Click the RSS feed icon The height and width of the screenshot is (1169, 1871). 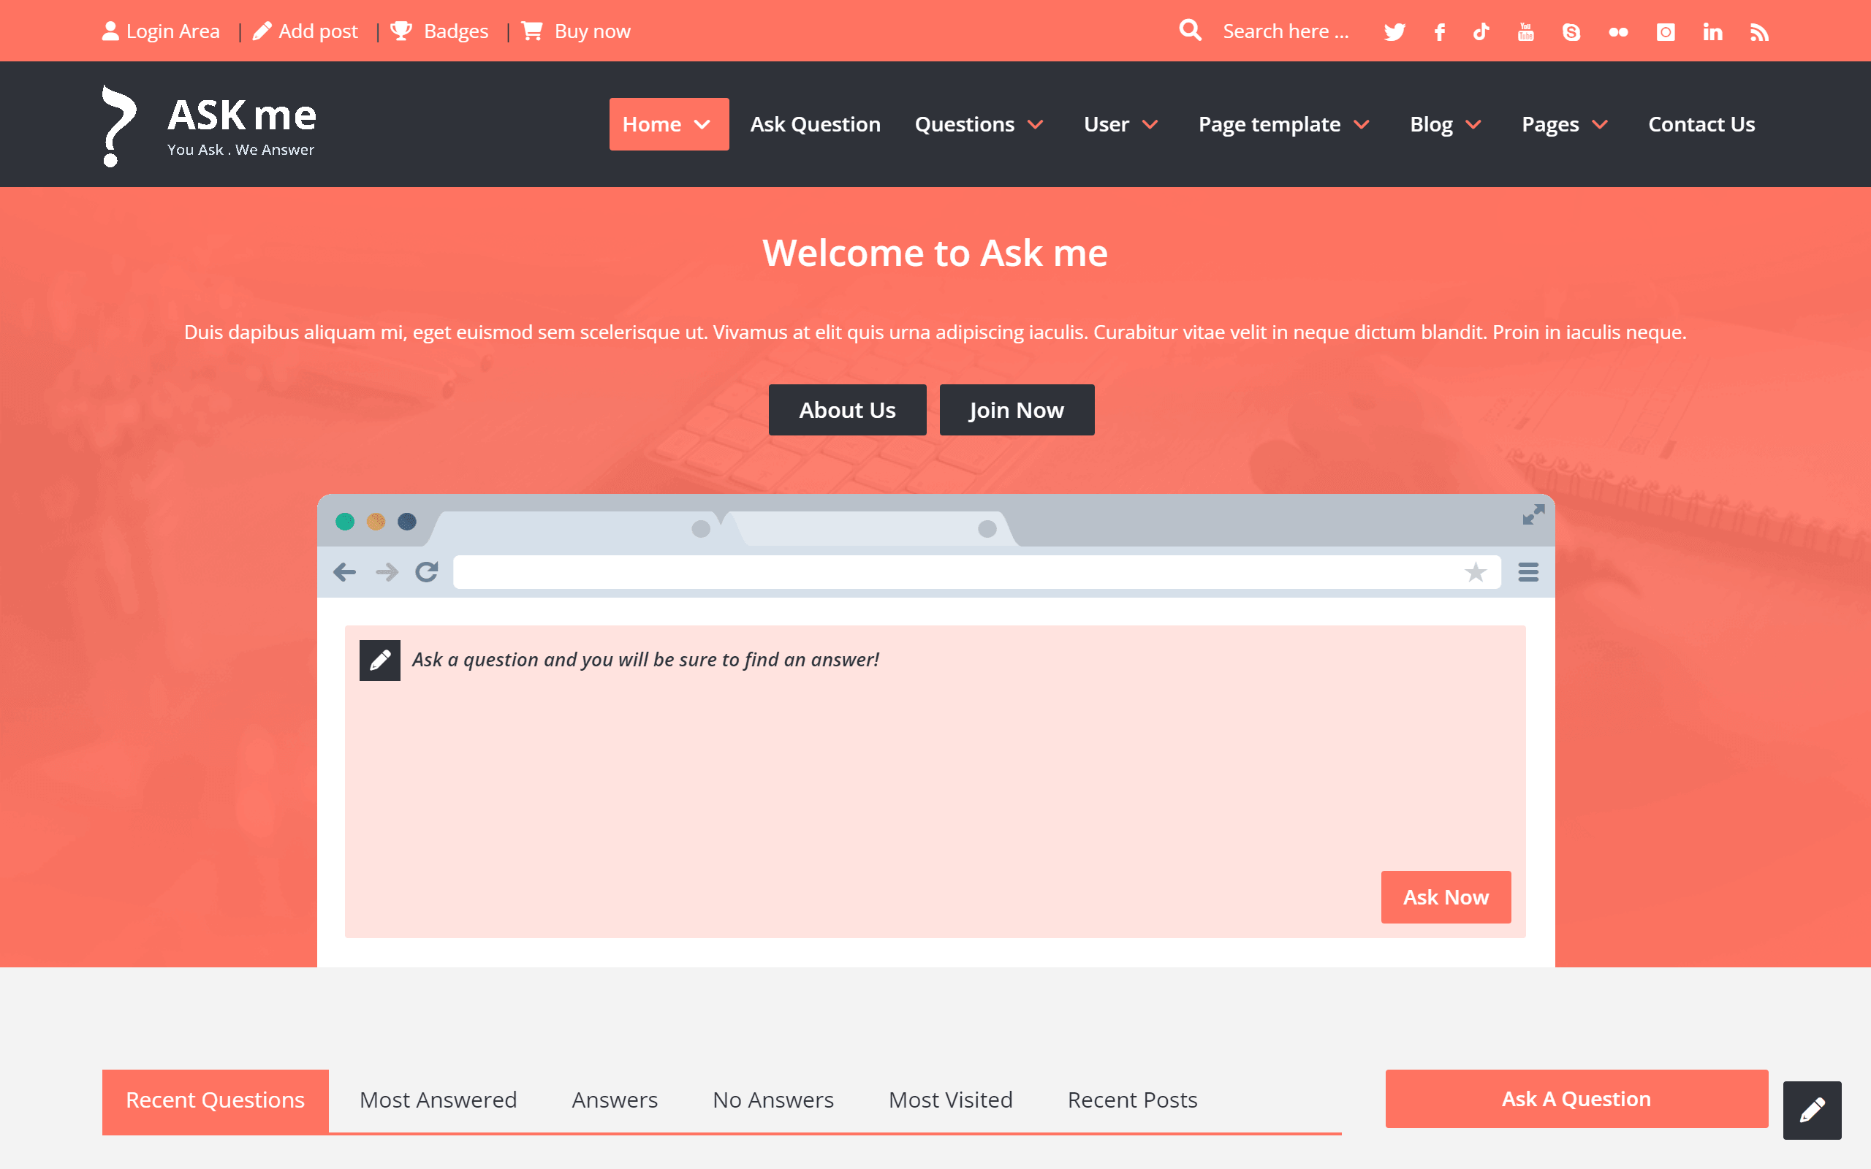[1758, 31]
